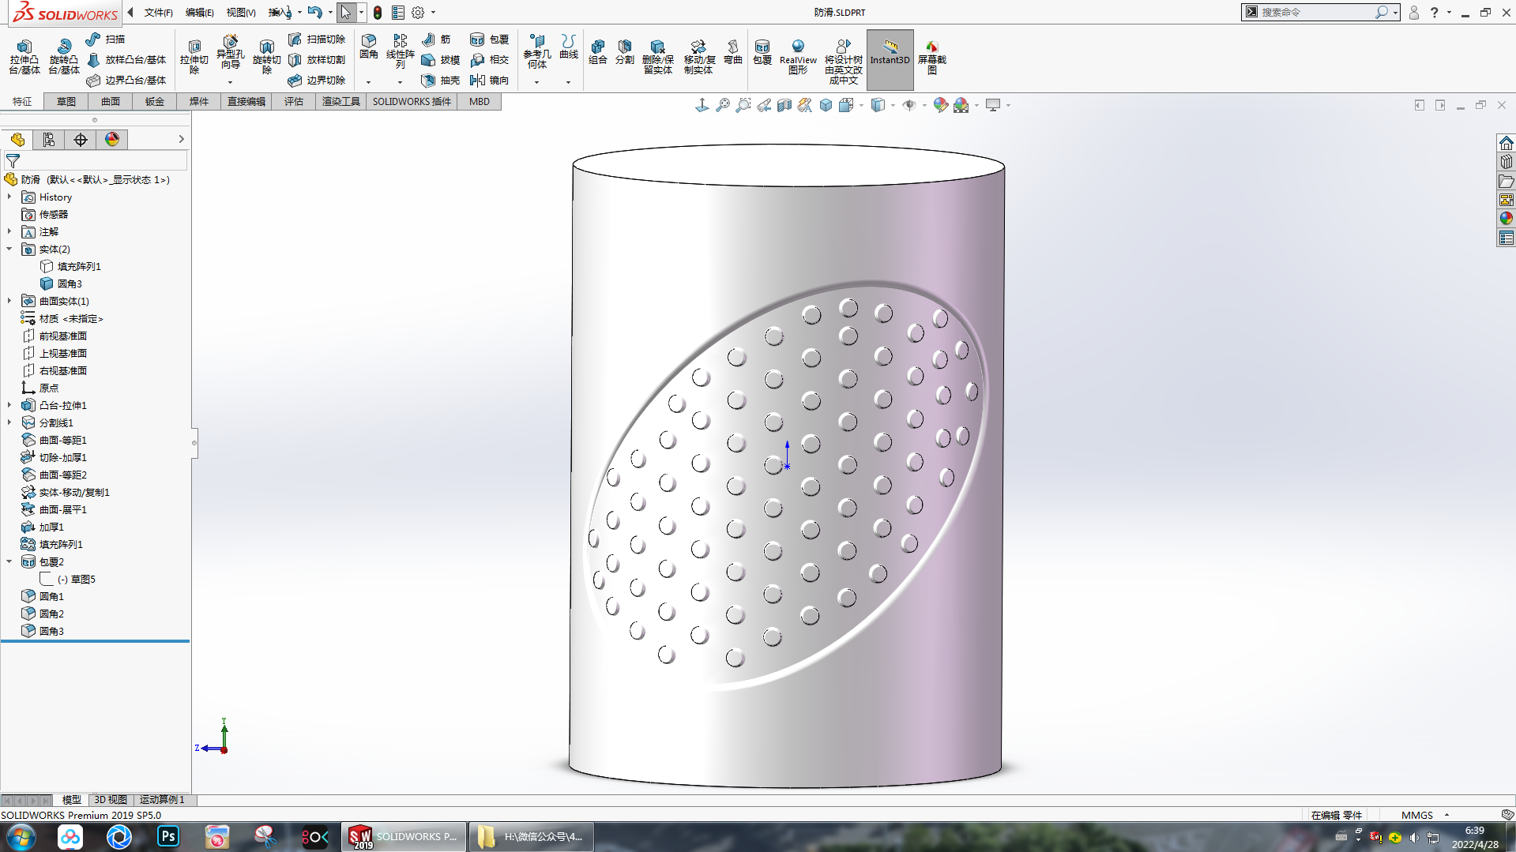The height and width of the screenshot is (852, 1516).
Task: Click the Delete/Keep Body (删除/保留实体) tool
Action: tap(658, 57)
